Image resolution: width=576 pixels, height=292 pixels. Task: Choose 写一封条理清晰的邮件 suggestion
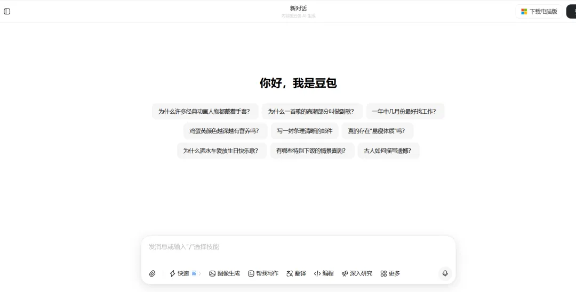coord(305,131)
